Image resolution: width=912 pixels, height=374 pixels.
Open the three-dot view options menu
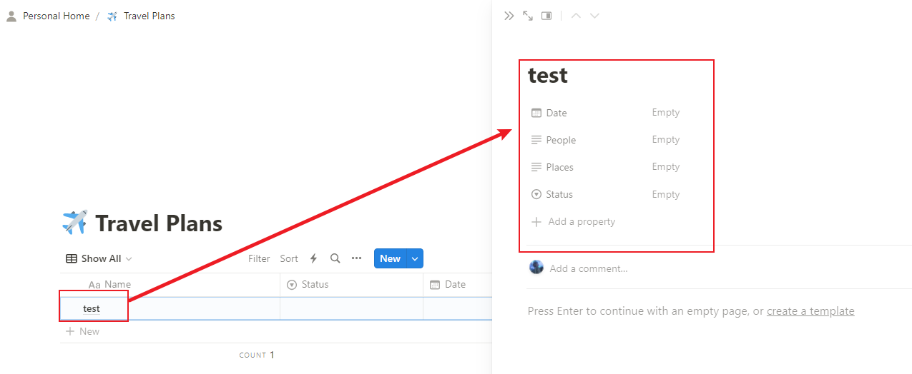click(x=357, y=258)
